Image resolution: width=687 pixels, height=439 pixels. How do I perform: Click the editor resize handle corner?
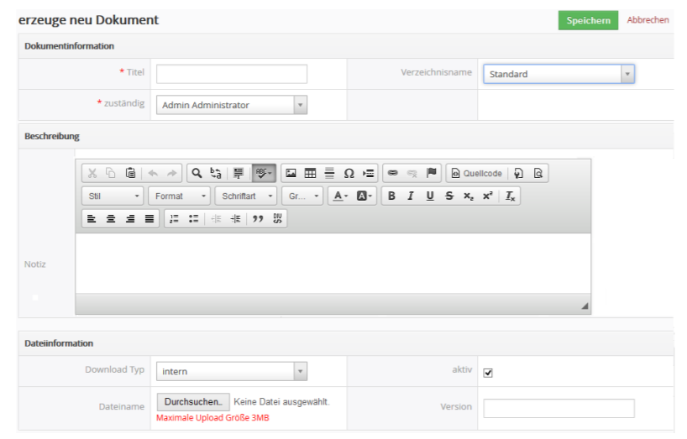click(x=585, y=306)
